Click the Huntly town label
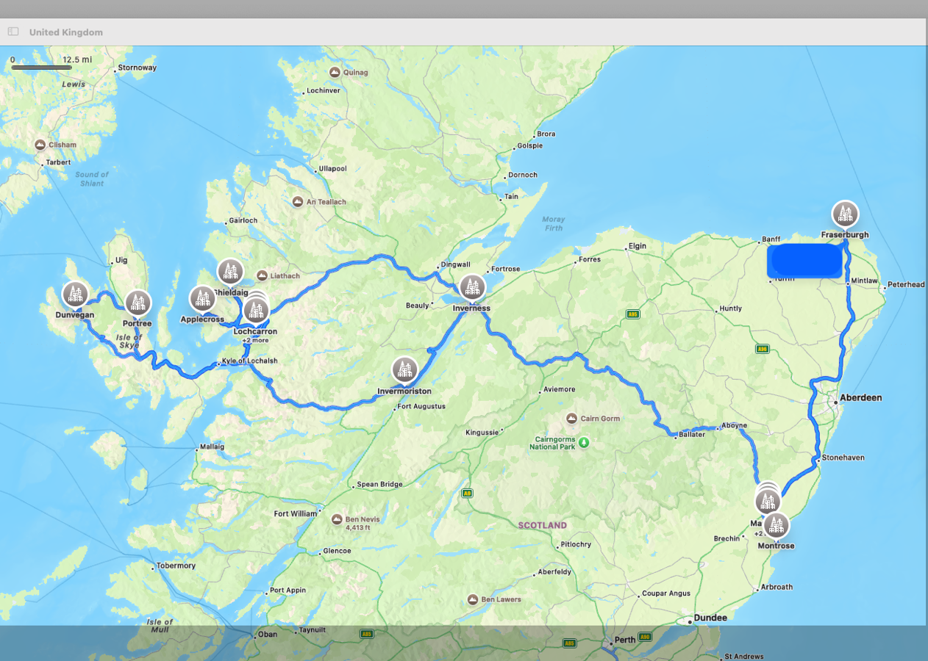 [x=731, y=309]
